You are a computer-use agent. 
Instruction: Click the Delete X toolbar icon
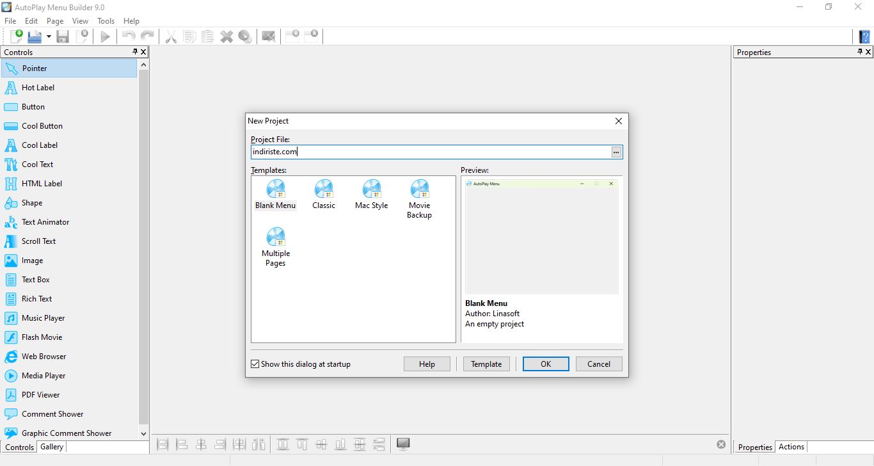click(x=226, y=36)
